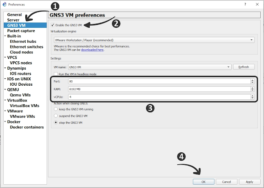This screenshot has width=264, height=188.
Task: Increase the Port value with up arrow
Action: [x=252, y=80]
